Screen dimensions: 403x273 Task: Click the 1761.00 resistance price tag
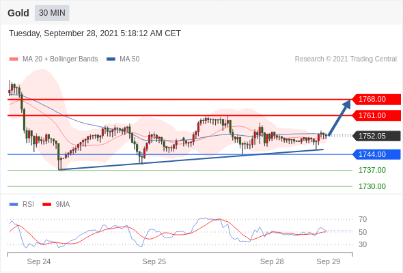[376, 115]
